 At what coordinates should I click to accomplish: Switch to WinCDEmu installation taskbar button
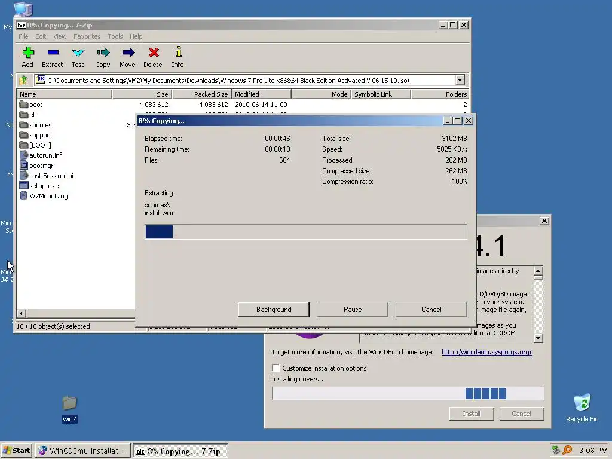pos(82,451)
